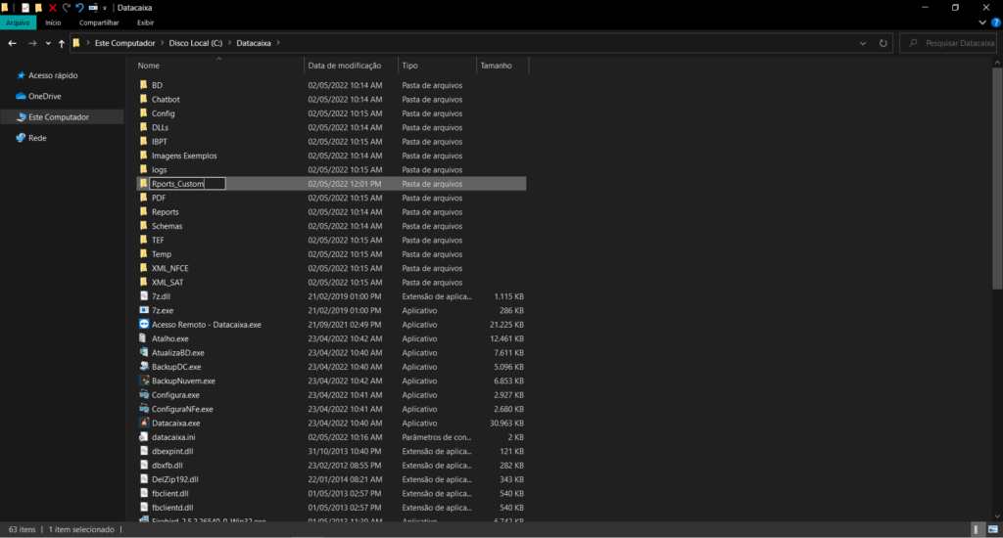Click the Datacaixa.exe application icon
This screenshot has height=538, width=1003.
tap(144, 424)
